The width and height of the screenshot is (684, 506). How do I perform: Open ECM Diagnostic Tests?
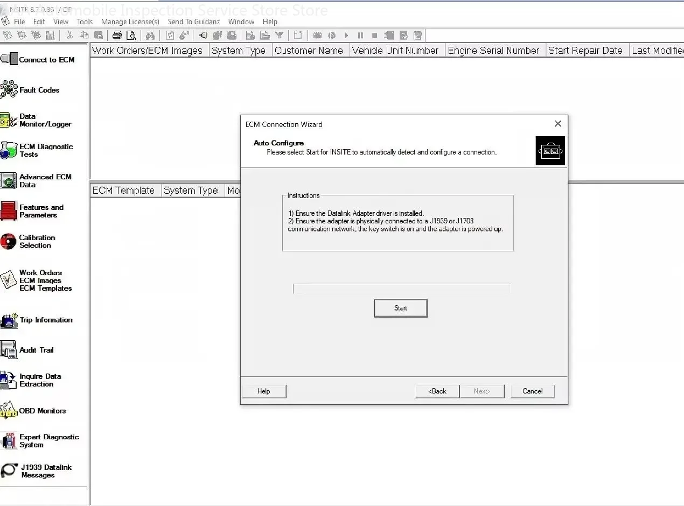[x=37, y=150]
